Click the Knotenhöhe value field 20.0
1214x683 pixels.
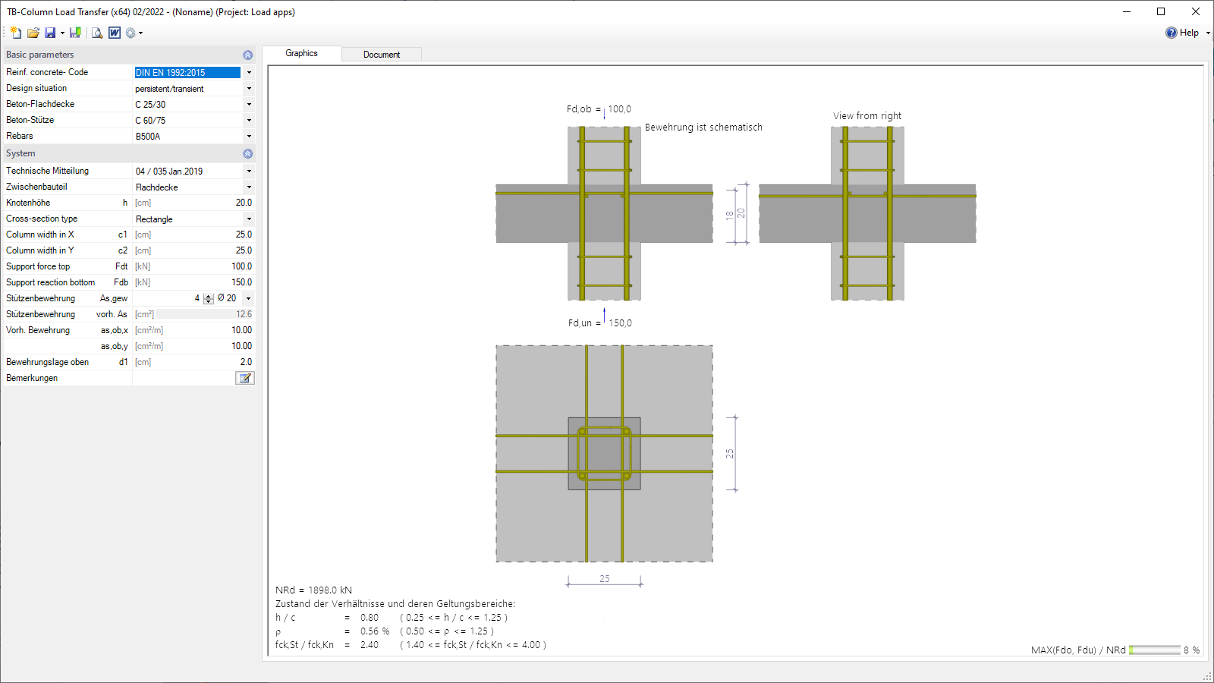pyautogui.click(x=193, y=203)
